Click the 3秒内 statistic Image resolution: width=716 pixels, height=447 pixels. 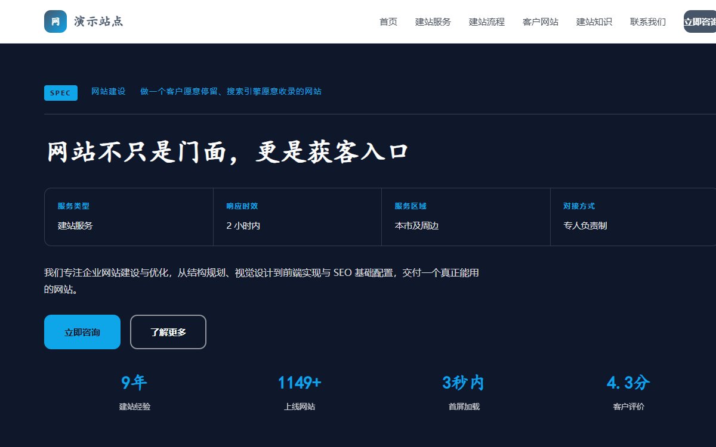tap(464, 383)
